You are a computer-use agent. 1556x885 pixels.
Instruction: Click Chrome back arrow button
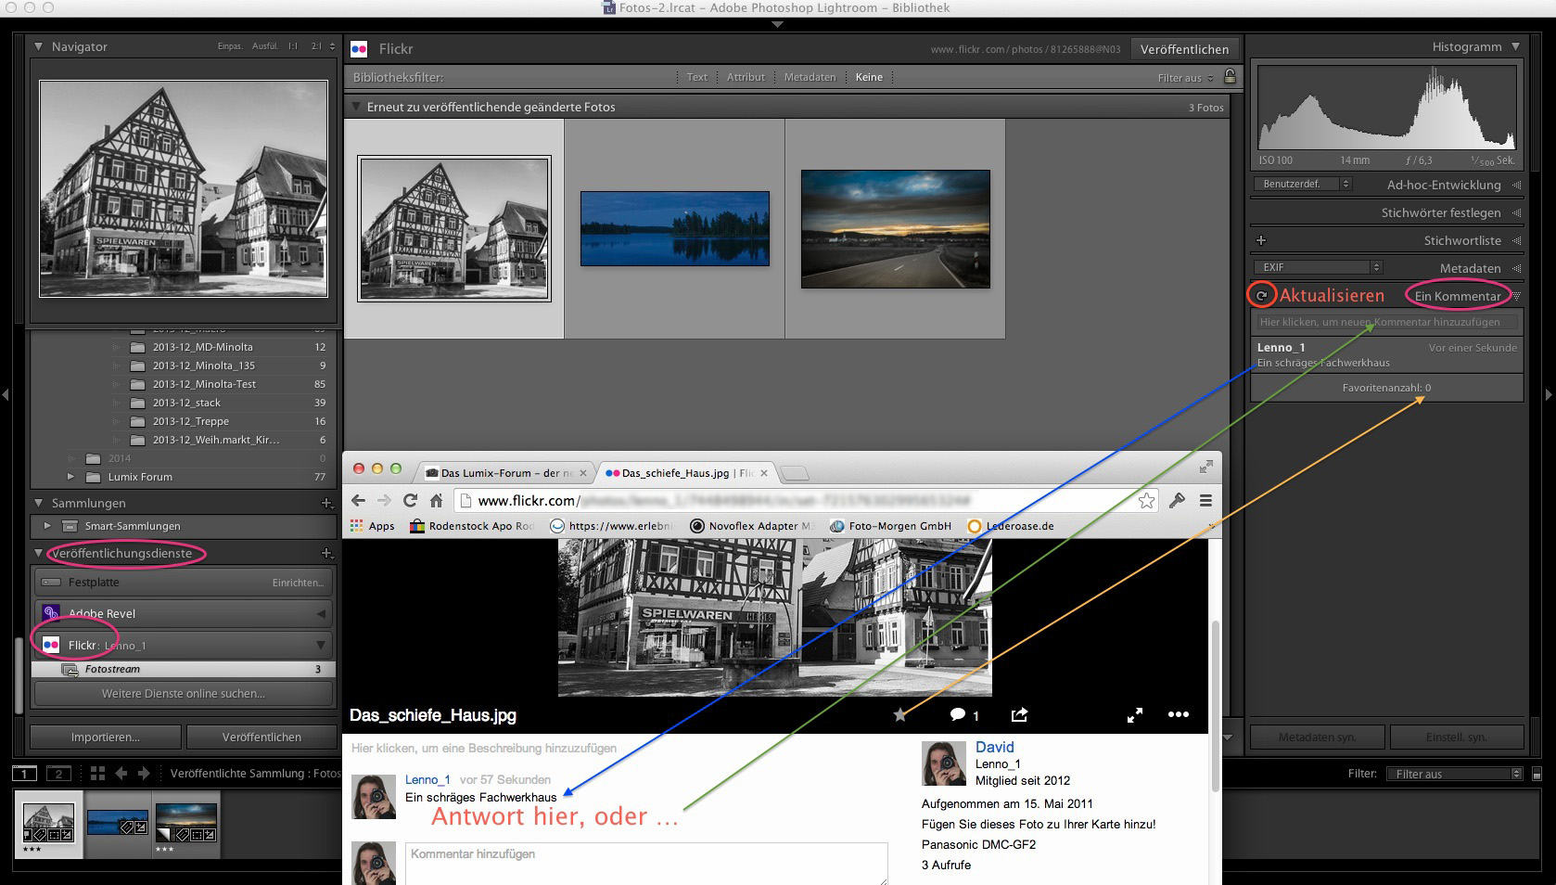point(359,500)
